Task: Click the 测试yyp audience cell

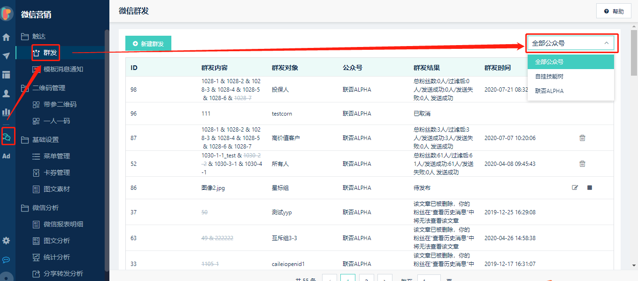Action: point(282,212)
